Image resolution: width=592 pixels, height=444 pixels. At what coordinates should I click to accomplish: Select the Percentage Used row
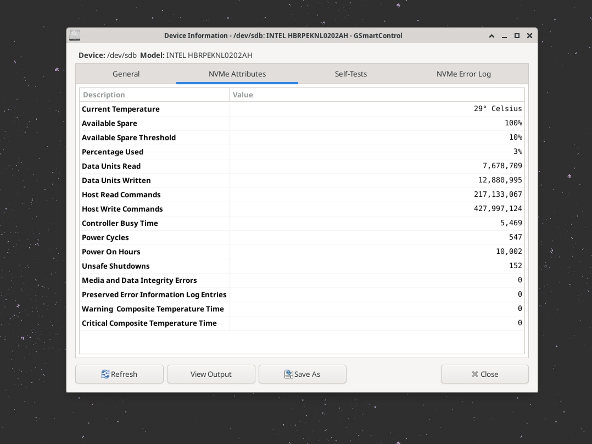click(x=302, y=152)
